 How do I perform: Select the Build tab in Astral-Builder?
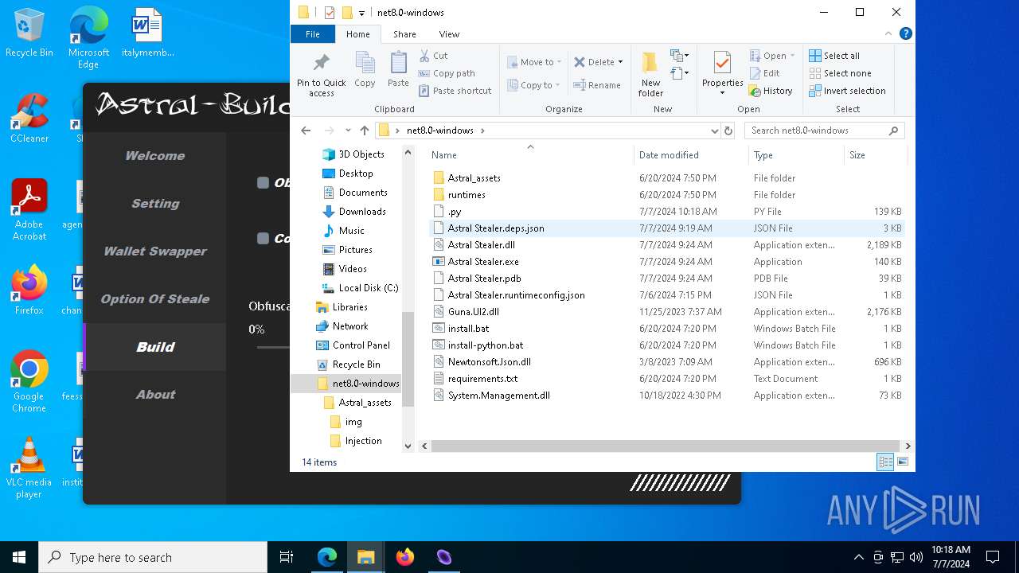[155, 347]
